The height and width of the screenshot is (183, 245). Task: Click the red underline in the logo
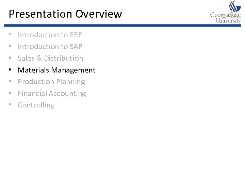[234, 17]
